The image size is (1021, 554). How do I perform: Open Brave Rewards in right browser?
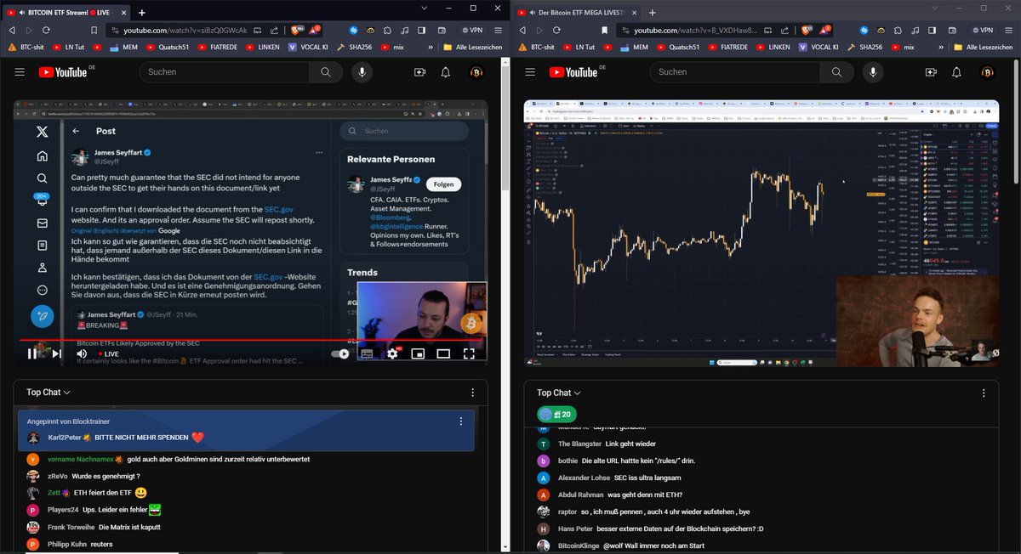(827, 30)
